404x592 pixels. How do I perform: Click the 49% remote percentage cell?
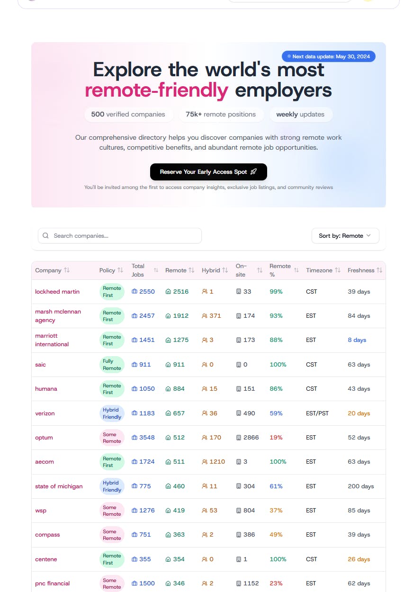[x=276, y=535]
